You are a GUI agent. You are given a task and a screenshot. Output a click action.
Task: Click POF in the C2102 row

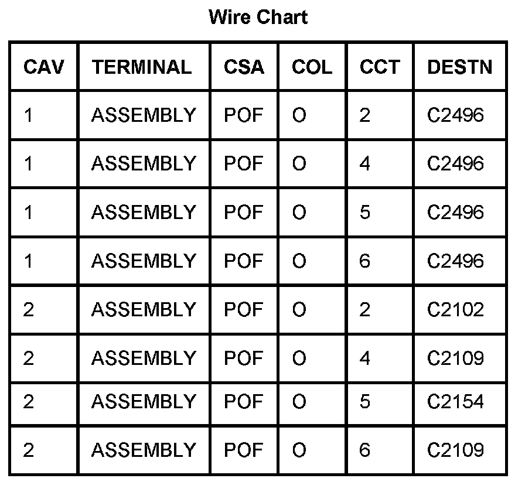point(244,309)
